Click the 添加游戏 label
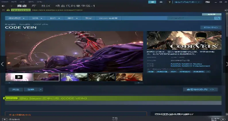Screen dimensions: 228x121 tap(14, 120)
